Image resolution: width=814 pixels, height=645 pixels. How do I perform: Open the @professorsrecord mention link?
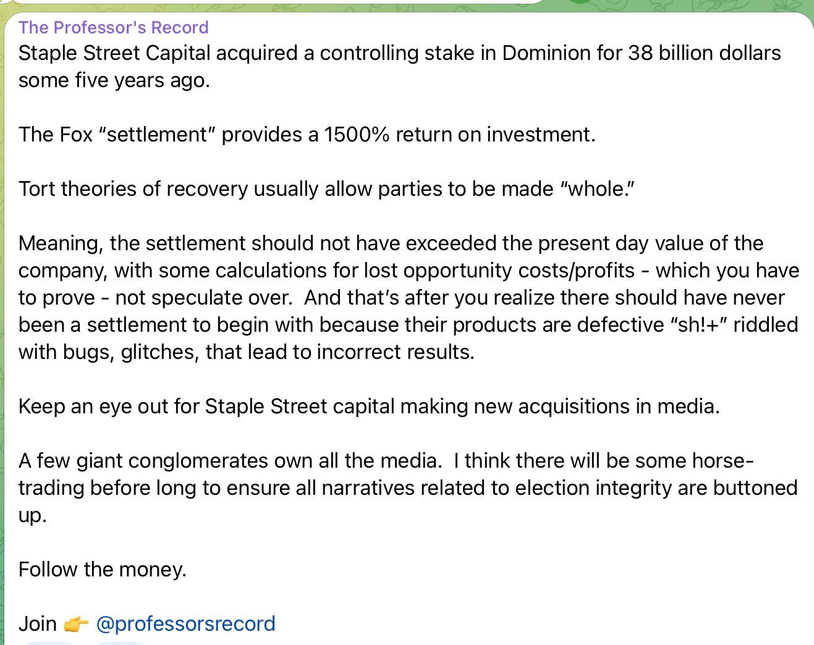point(185,623)
